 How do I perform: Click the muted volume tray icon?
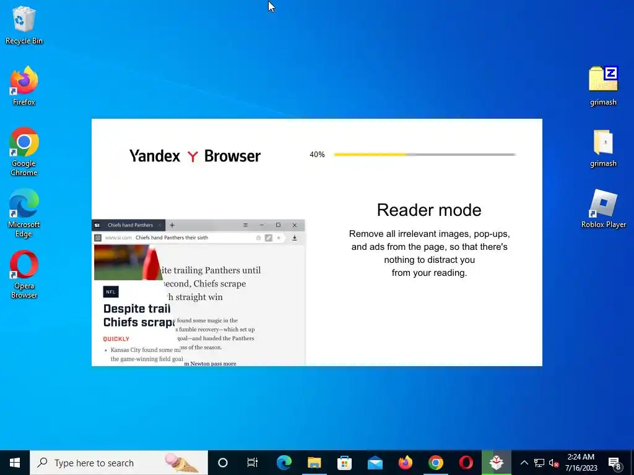coord(554,463)
